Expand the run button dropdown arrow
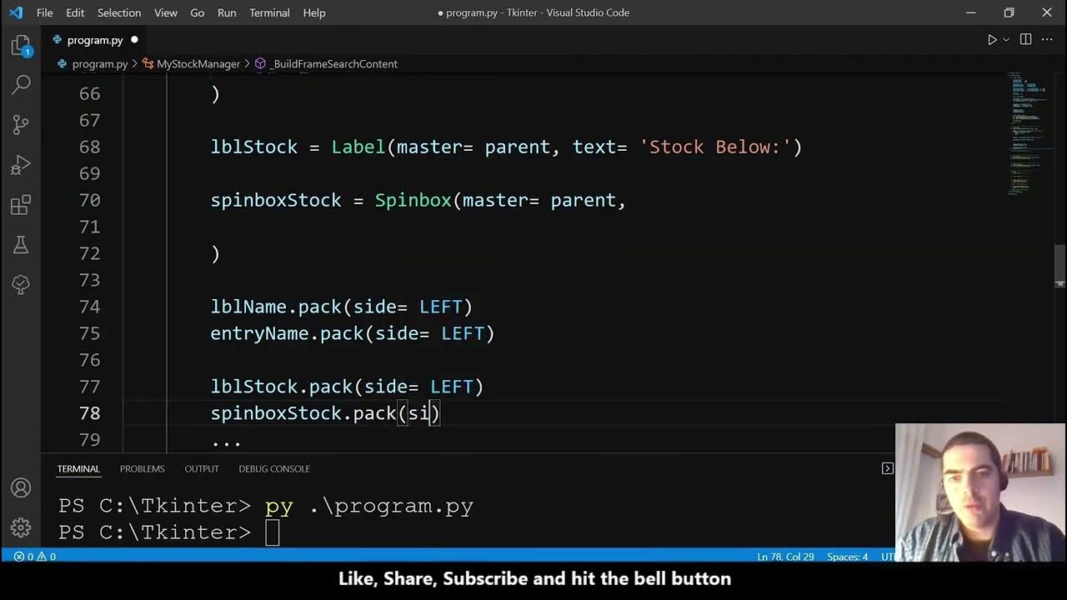Screen dimensions: 1067x600 1006,40
